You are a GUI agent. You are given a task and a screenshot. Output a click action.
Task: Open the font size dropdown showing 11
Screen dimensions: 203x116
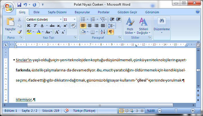tap(74, 19)
